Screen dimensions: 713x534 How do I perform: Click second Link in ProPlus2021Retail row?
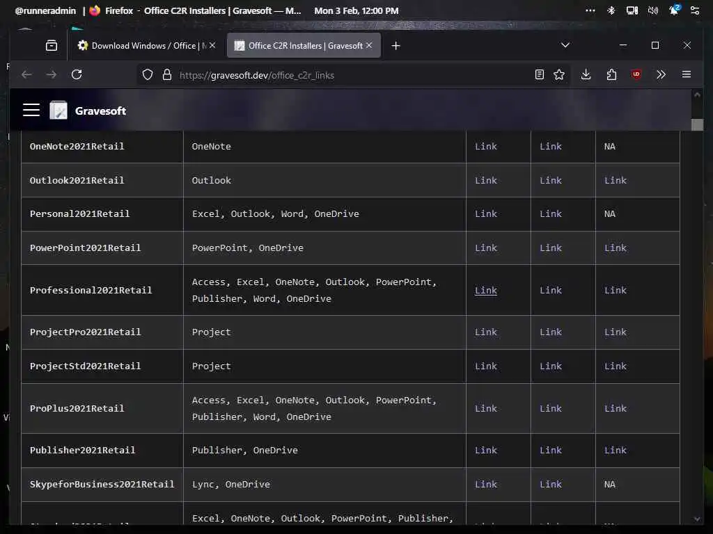pos(550,408)
